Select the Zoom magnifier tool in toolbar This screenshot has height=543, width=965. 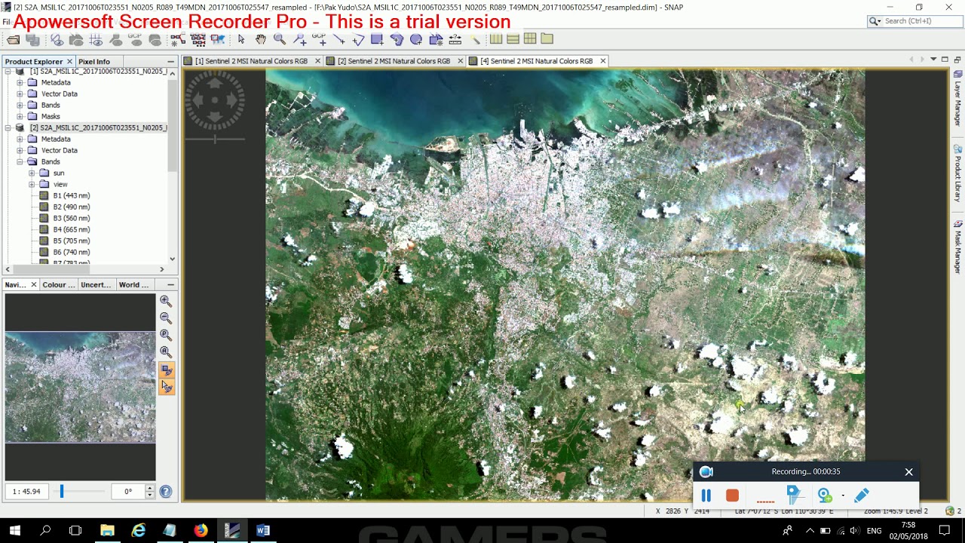[x=280, y=39]
